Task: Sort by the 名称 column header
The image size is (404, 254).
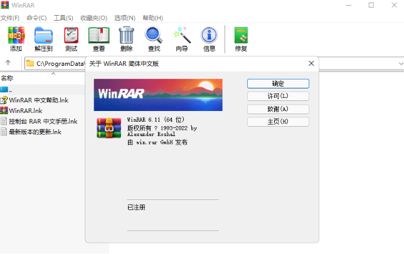Action: pyautogui.click(x=7, y=78)
